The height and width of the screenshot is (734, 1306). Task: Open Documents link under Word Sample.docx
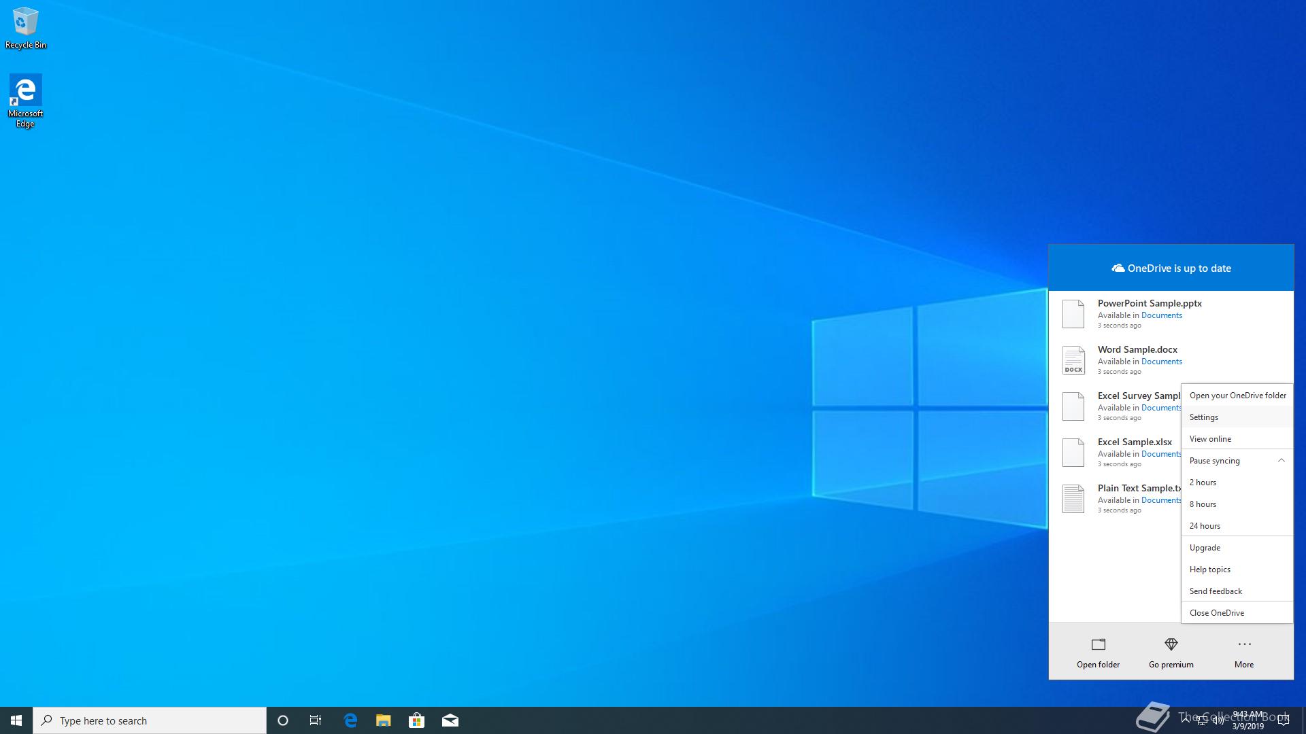(1161, 362)
